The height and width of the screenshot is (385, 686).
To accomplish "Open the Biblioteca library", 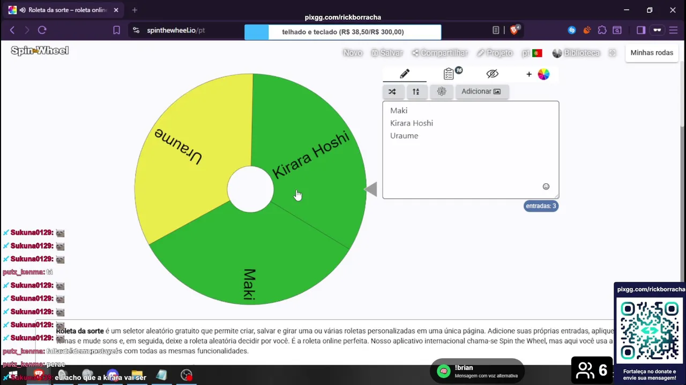I will click(x=576, y=53).
